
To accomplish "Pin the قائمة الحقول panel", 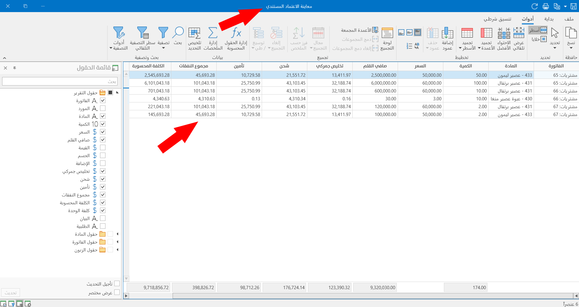I will click(x=15, y=68).
